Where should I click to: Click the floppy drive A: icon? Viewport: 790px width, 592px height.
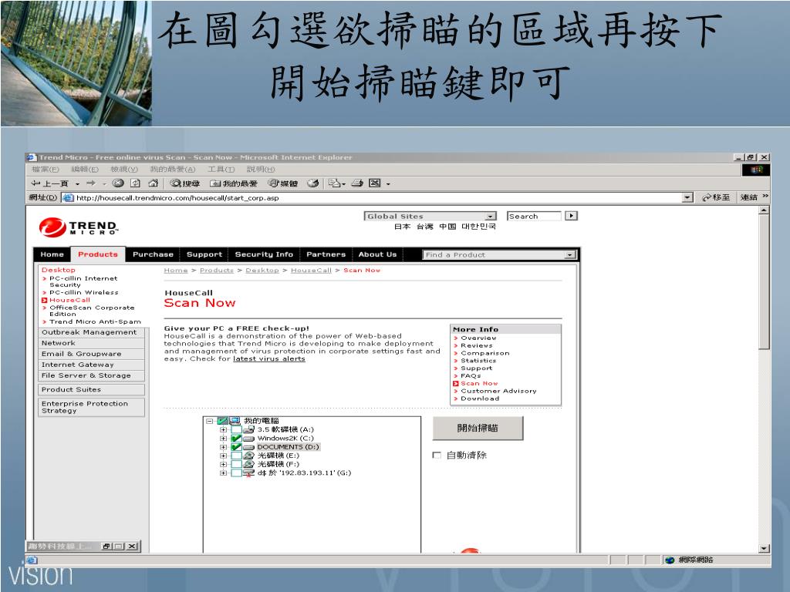pos(248,430)
